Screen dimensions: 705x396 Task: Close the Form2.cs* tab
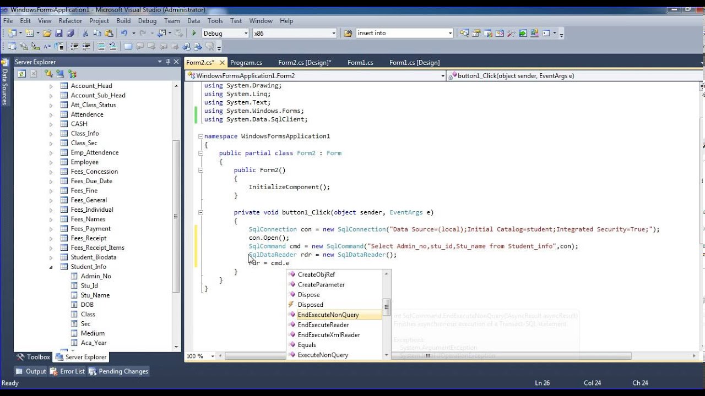222,63
